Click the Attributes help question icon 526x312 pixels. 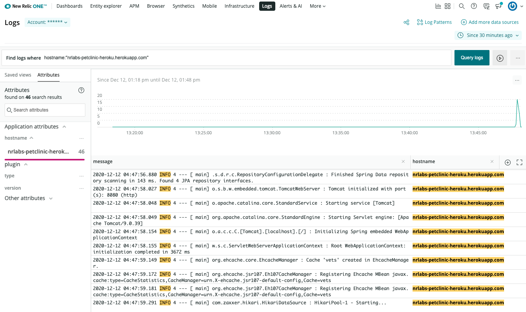81,90
